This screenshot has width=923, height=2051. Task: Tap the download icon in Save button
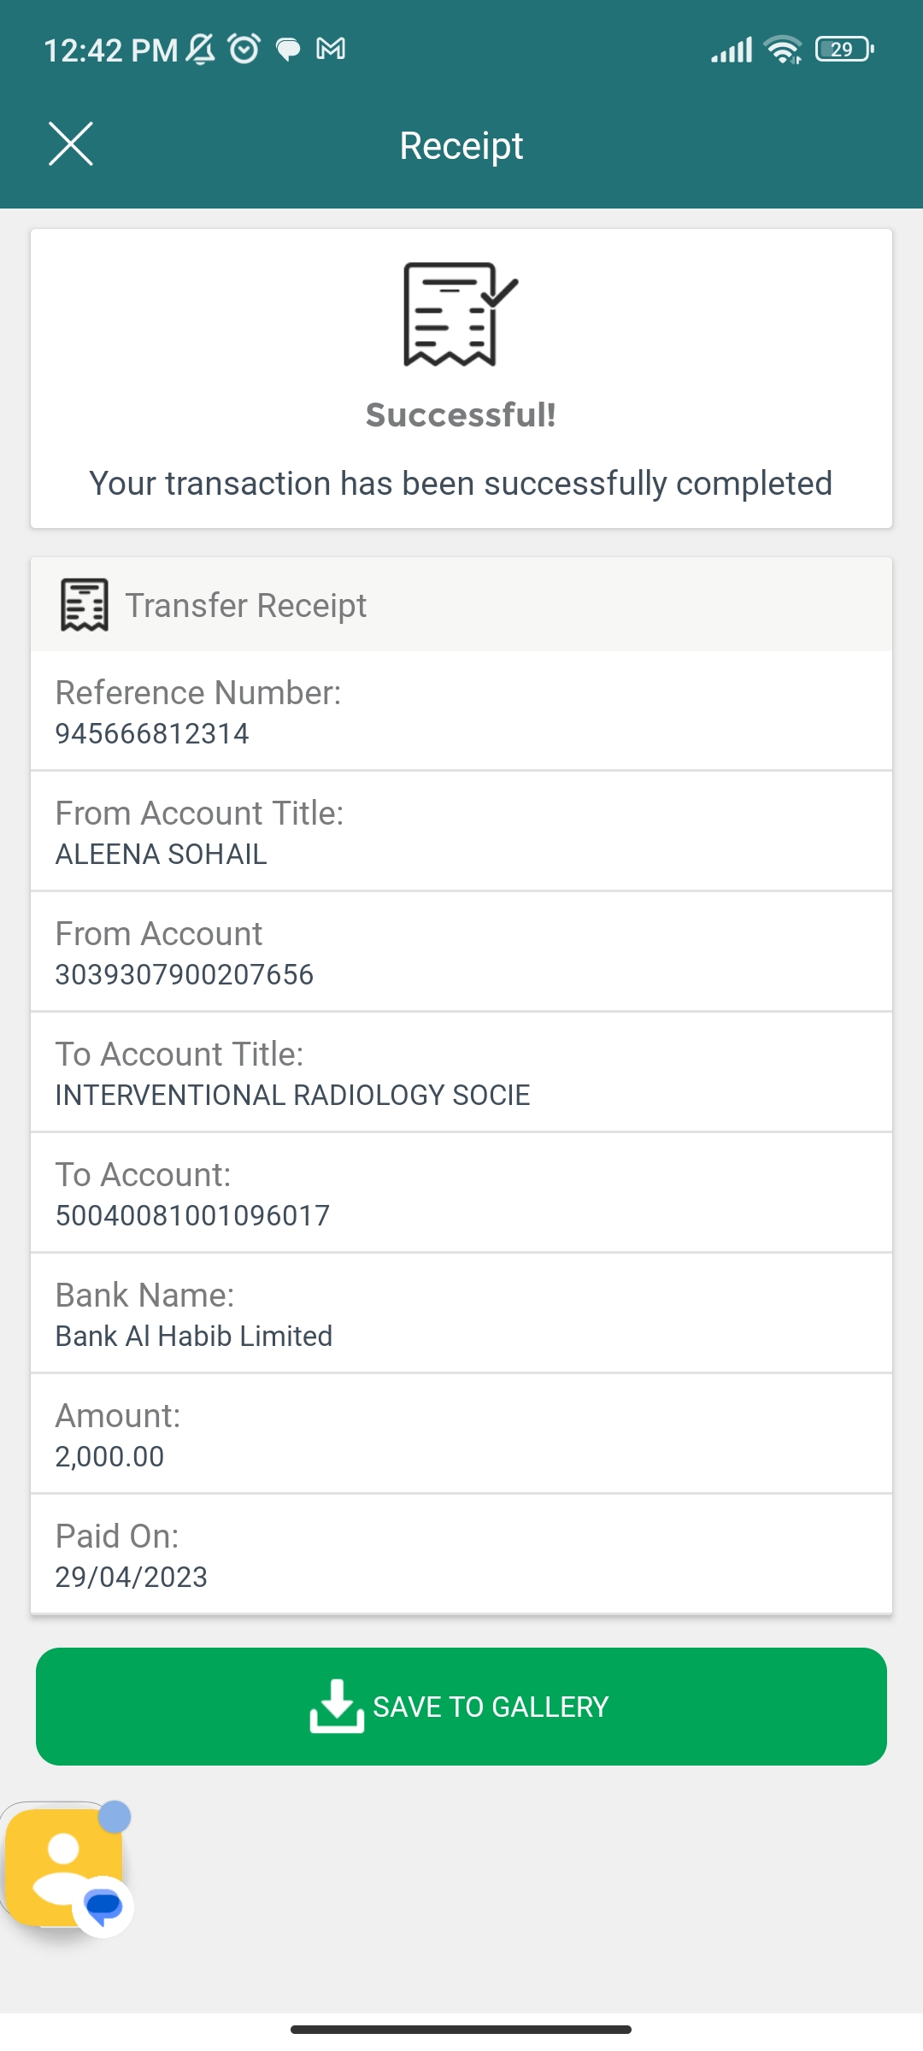tap(337, 1706)
